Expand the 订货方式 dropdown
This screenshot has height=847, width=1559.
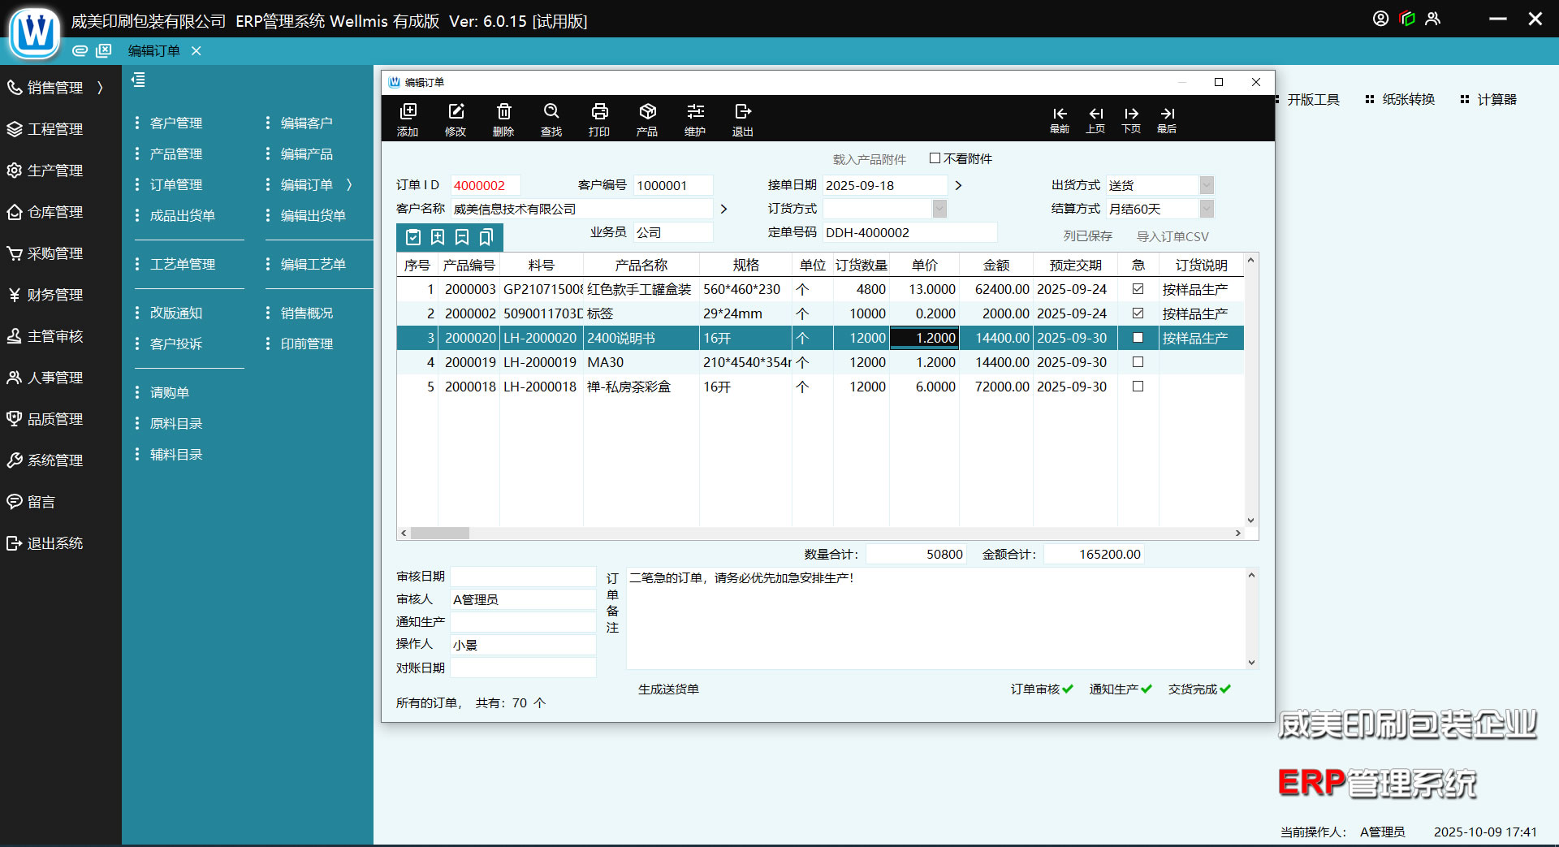point(939,209)
